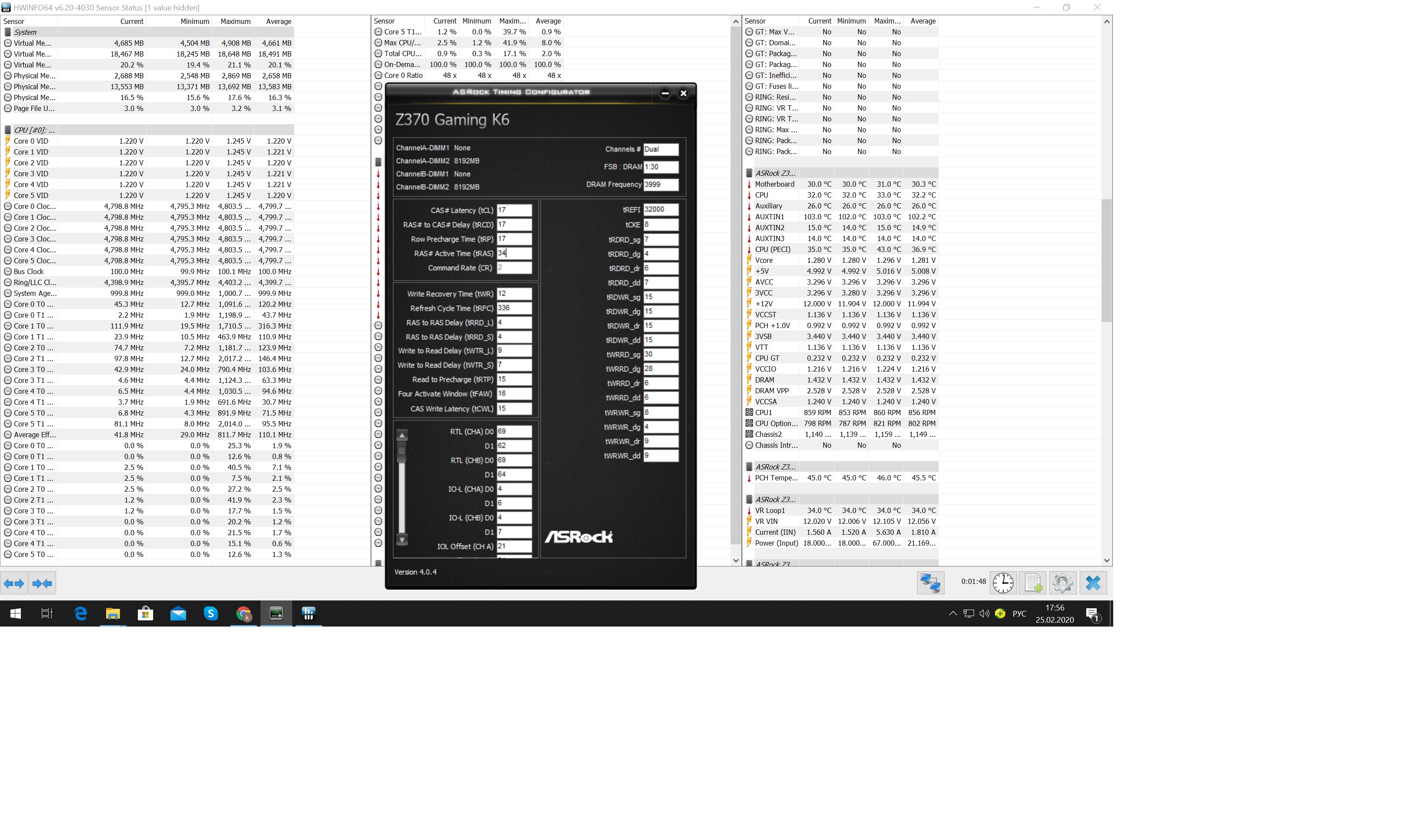Click the first ASRock Z3... group header
Viewport: 1415px width, 818px height.
tap(775, 173)
